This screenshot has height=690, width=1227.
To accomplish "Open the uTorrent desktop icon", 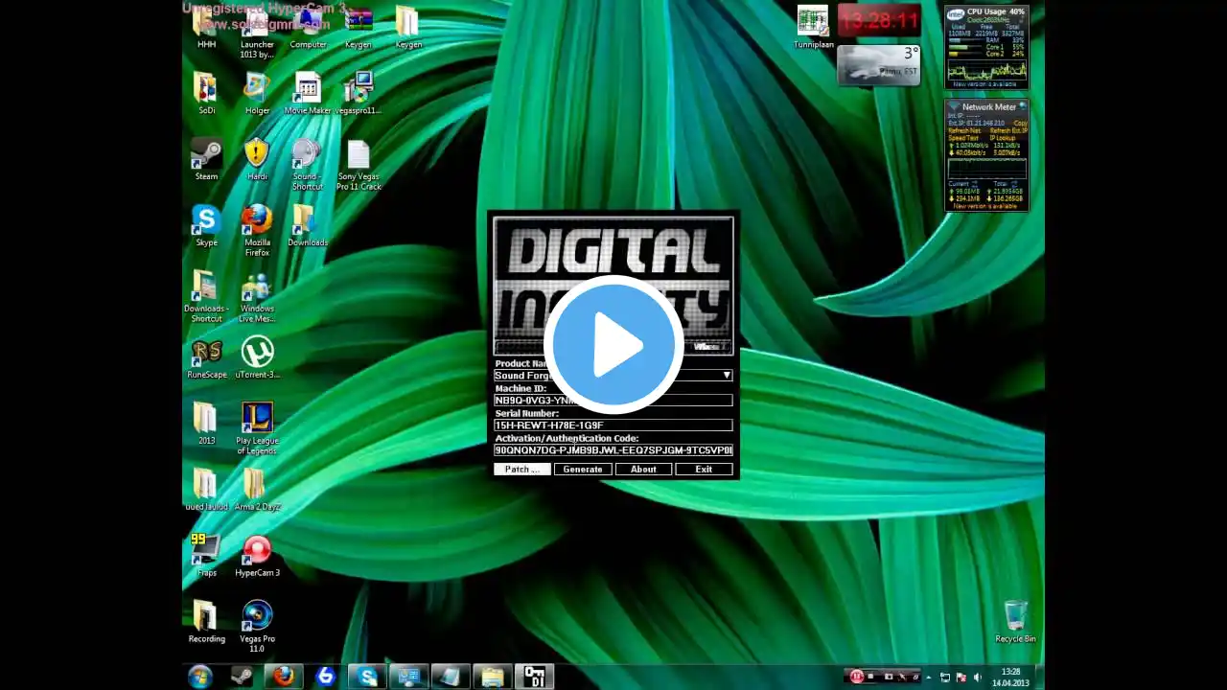I will pos(257,353).
